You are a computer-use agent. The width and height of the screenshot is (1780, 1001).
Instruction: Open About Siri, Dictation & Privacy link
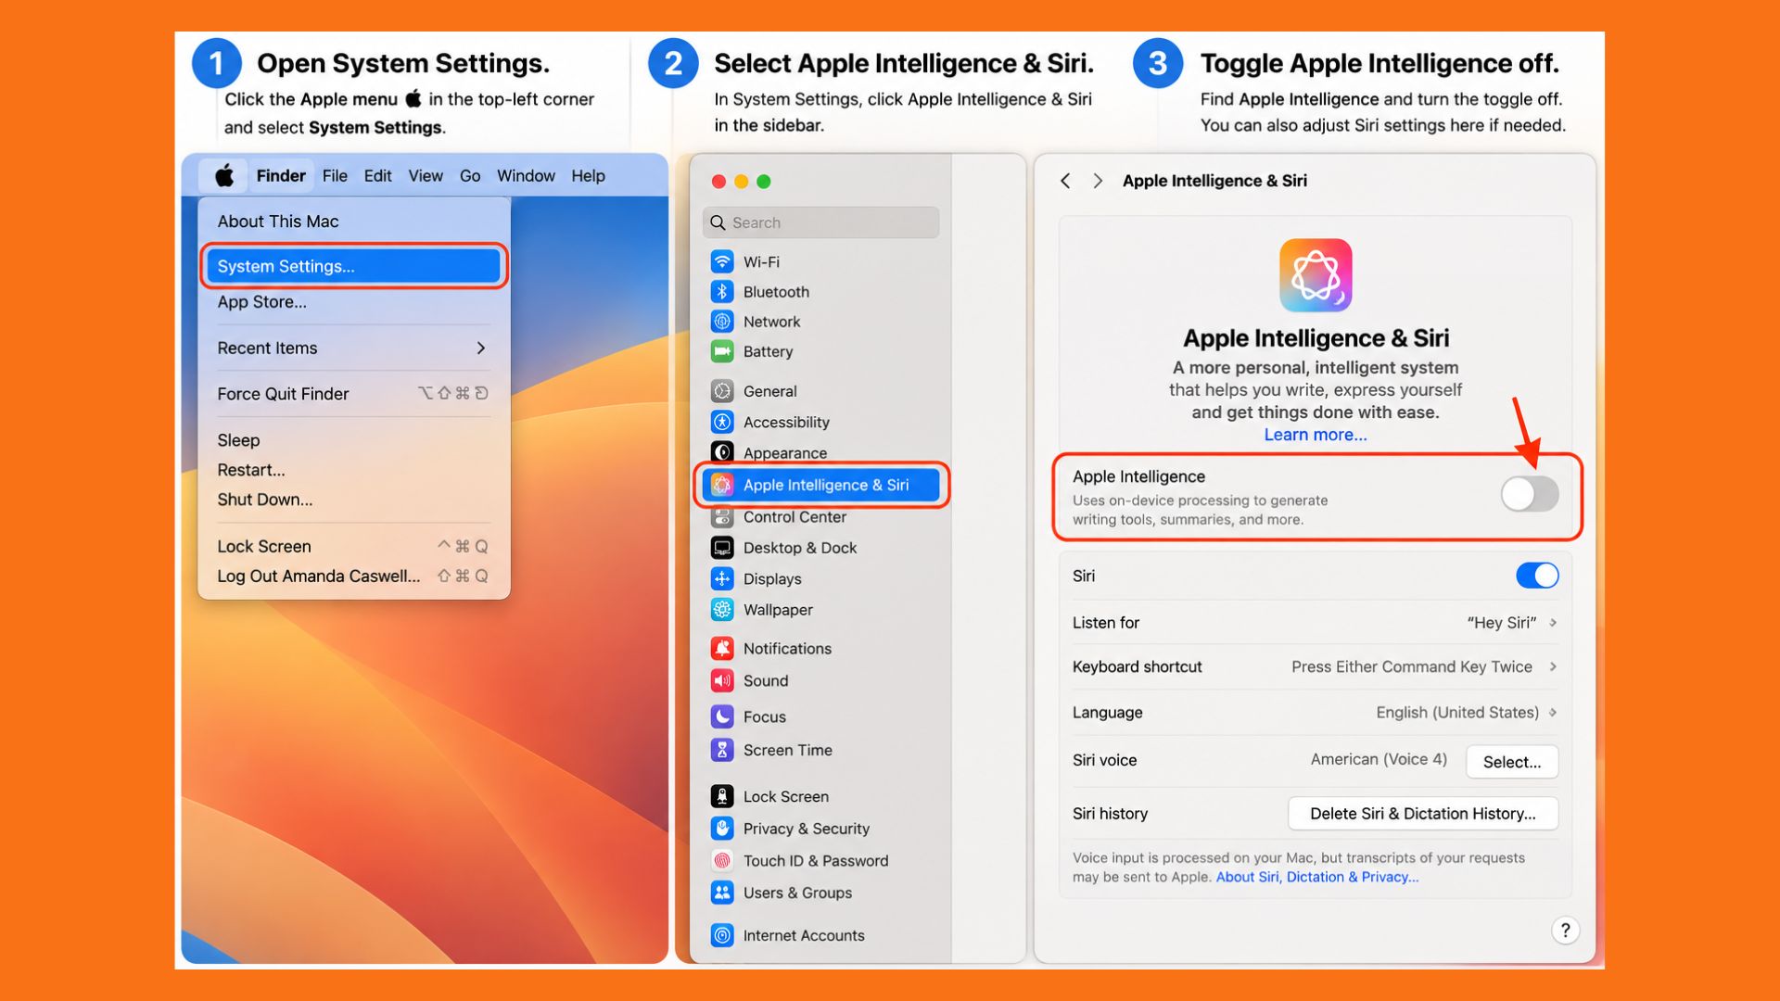coord(1317,877)
